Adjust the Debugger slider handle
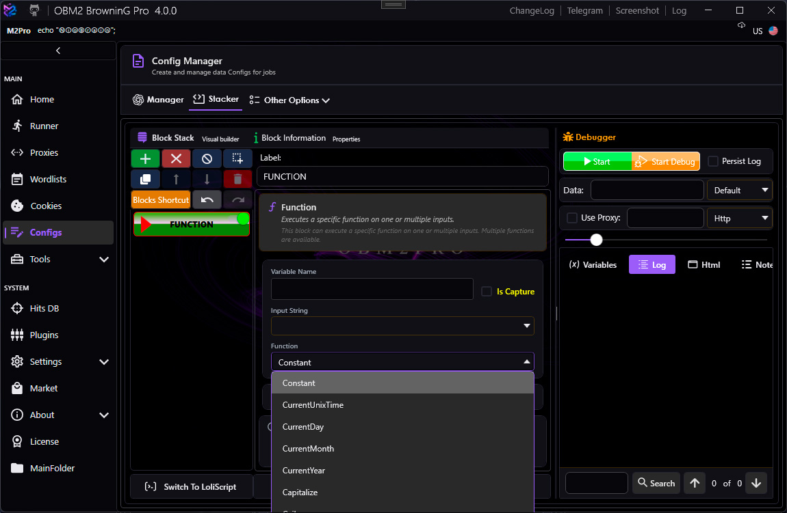The height and width of the screenshot is (513, 787). click(x=596, y=240)
